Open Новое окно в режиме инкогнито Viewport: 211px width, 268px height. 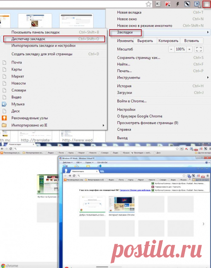click(144, 26)
